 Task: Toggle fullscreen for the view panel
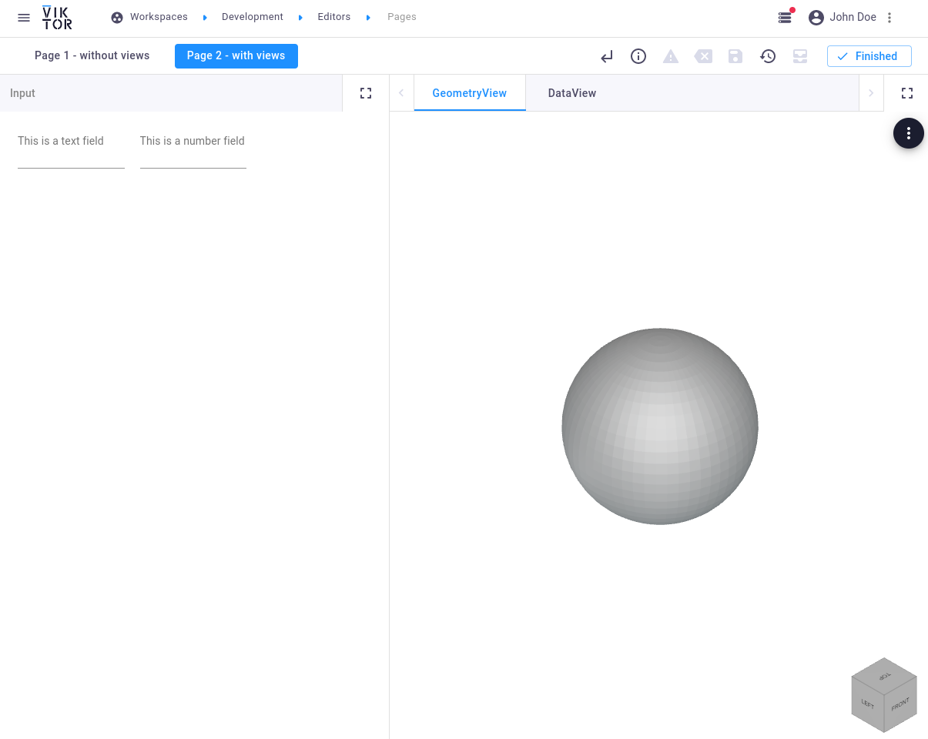click(907, 93)
